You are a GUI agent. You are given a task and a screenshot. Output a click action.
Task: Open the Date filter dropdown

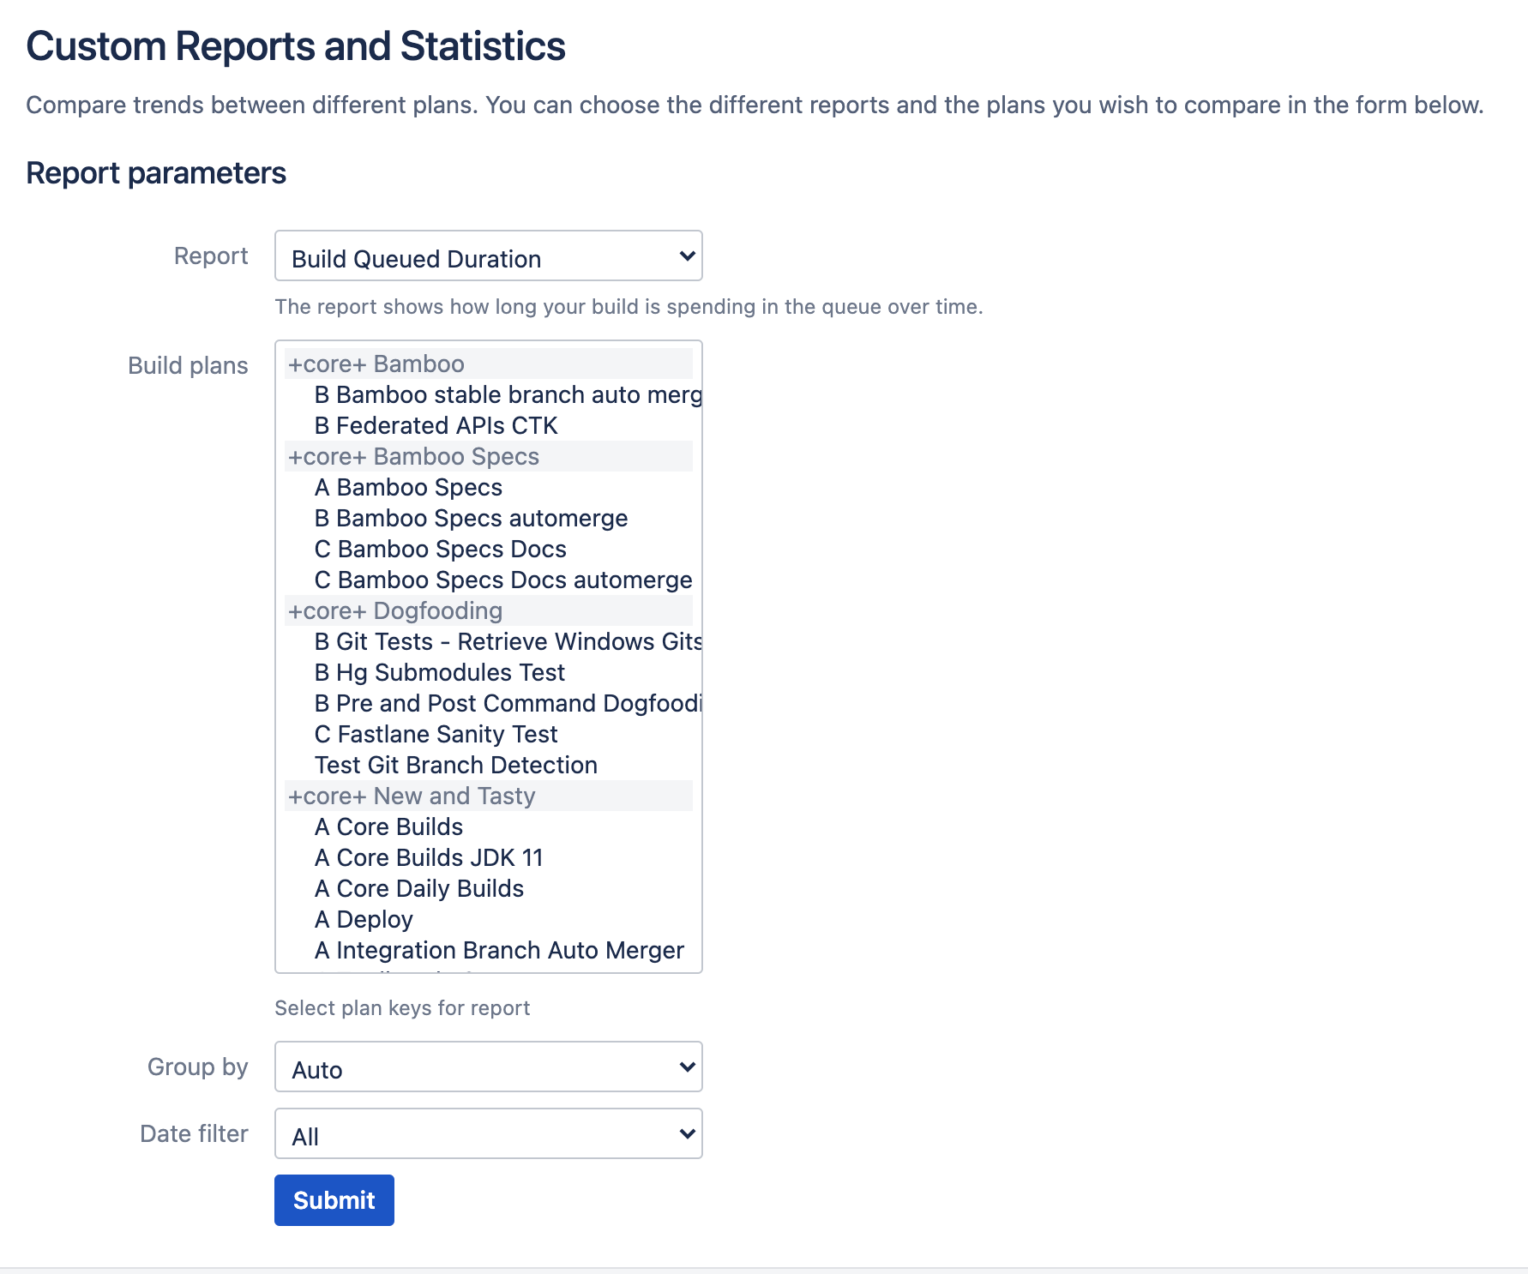(487, 1133)
